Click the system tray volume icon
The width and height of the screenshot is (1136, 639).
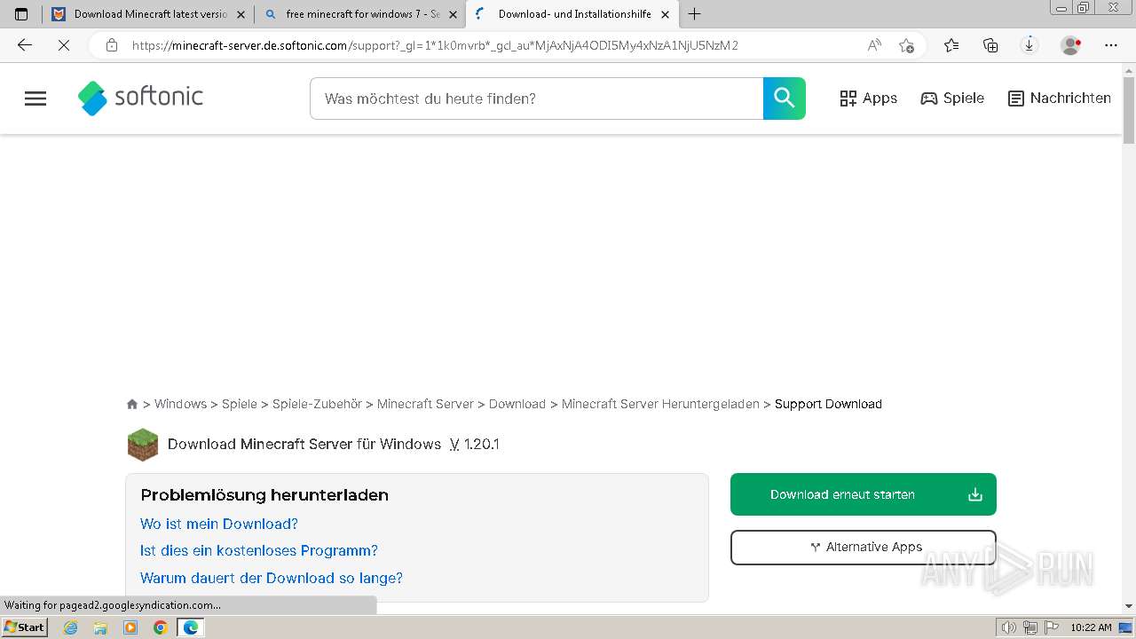(1008, 627)
